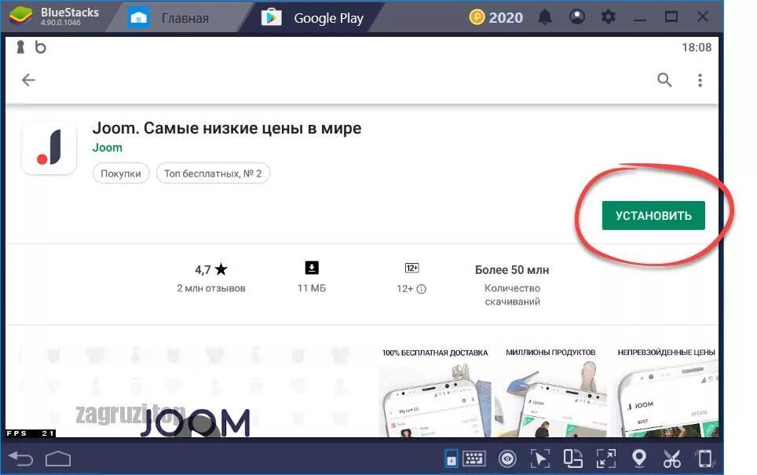Click the rotate screen icon
Image resolution: width=757 pixels, height=475 pixels.
click(x=573, y=459)
